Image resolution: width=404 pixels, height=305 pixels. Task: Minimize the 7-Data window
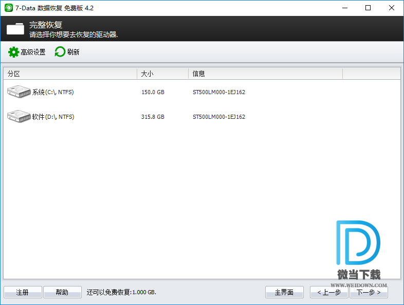[x=345, y=8]
